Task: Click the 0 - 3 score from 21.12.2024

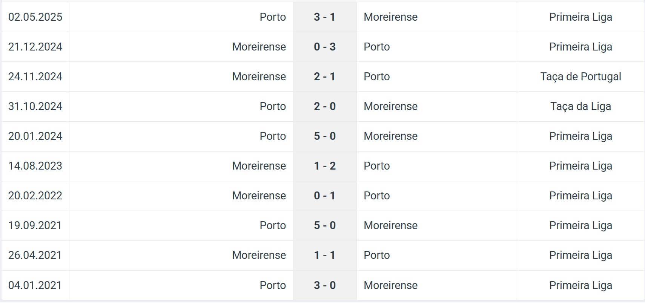Action: 324,47
